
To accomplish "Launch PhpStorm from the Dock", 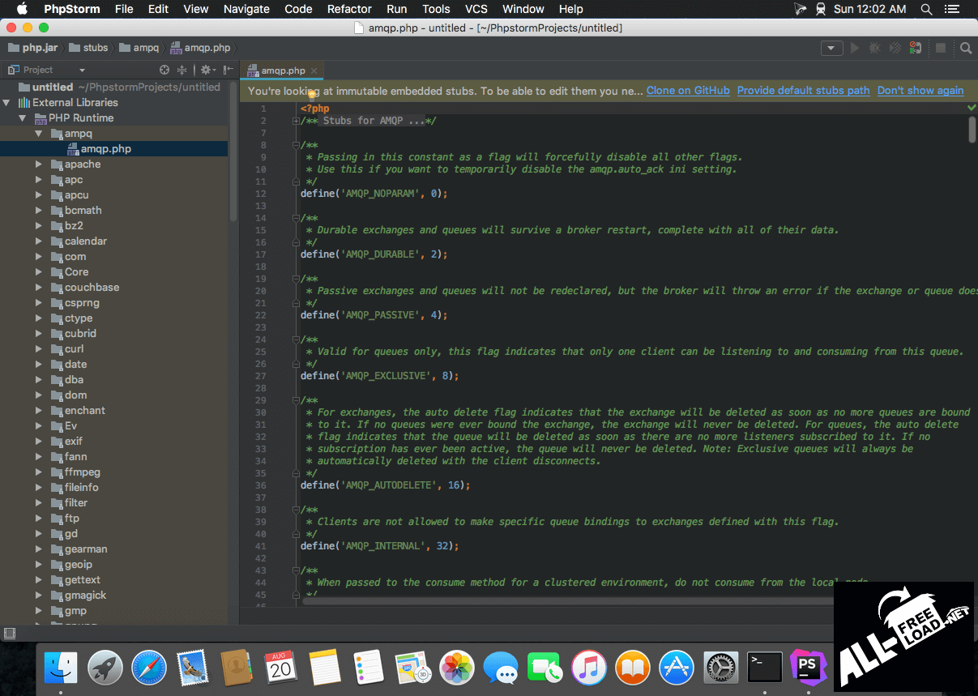I will click(x=807, y=668).
